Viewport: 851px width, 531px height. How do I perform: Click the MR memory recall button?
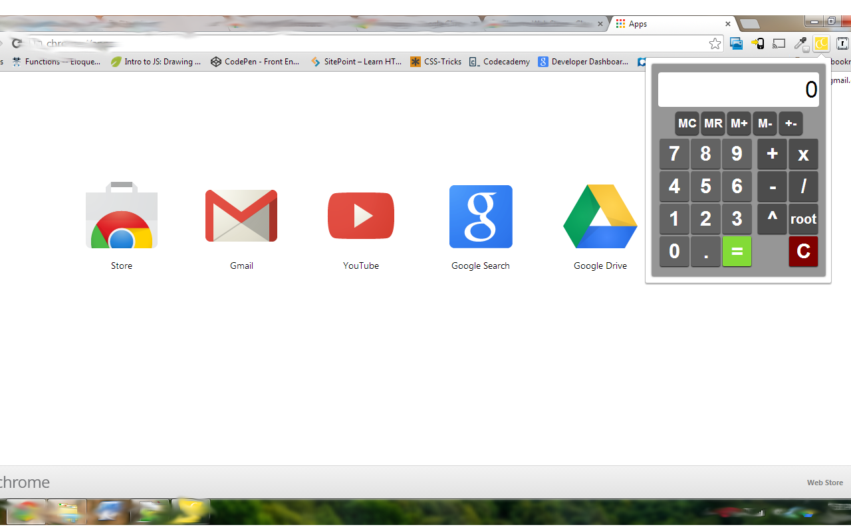point(713,123)
